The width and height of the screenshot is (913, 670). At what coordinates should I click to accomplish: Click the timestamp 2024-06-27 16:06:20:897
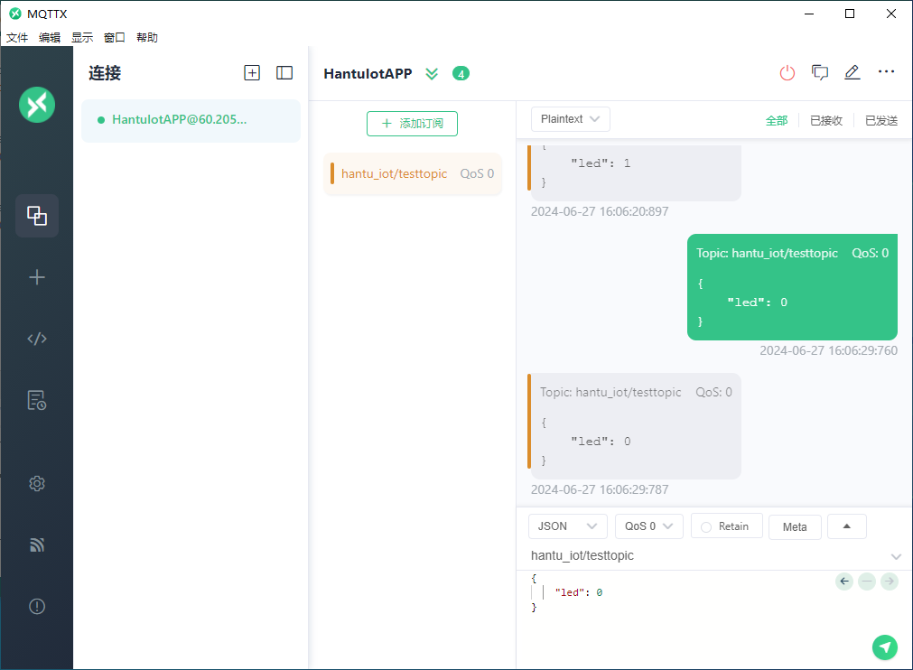point(600,211)
